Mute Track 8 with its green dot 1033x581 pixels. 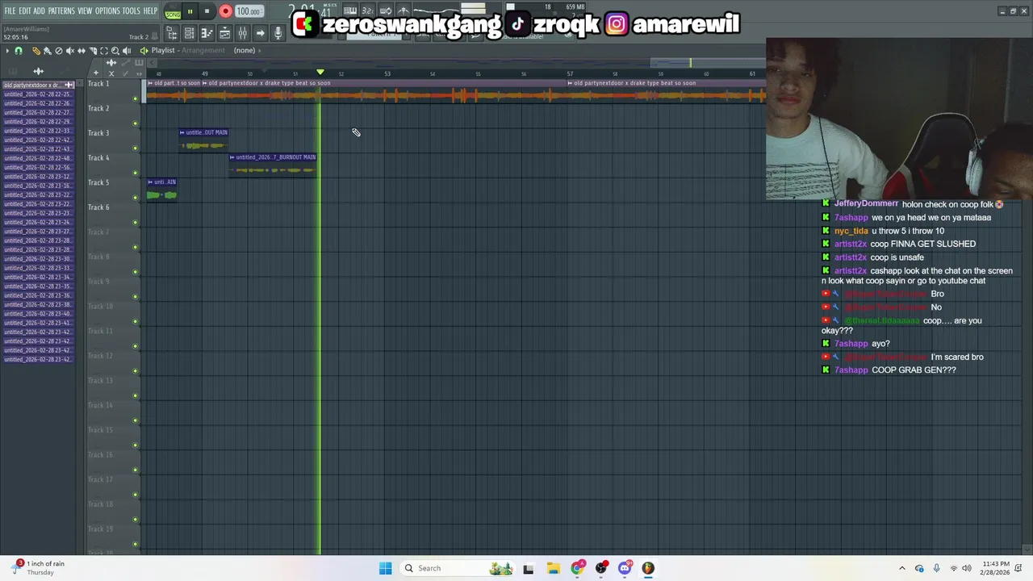point(136,272)
